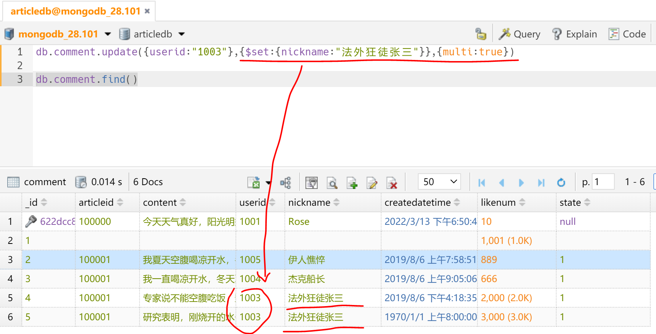This screenshot has width=656, height=334.
Task: Click the edit document pencil icon
Action: pos(372,182)
